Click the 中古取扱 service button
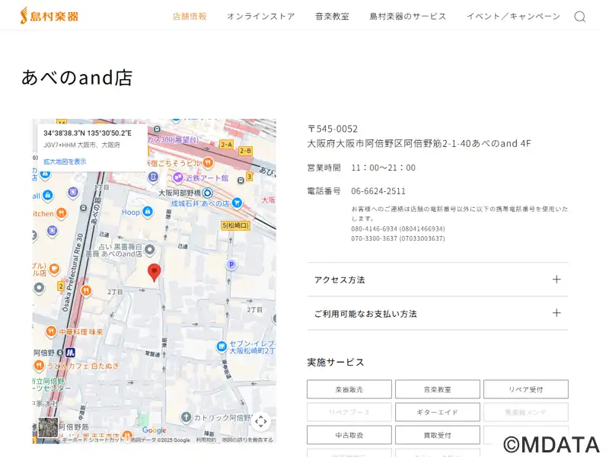 click(x=349, y=435)
